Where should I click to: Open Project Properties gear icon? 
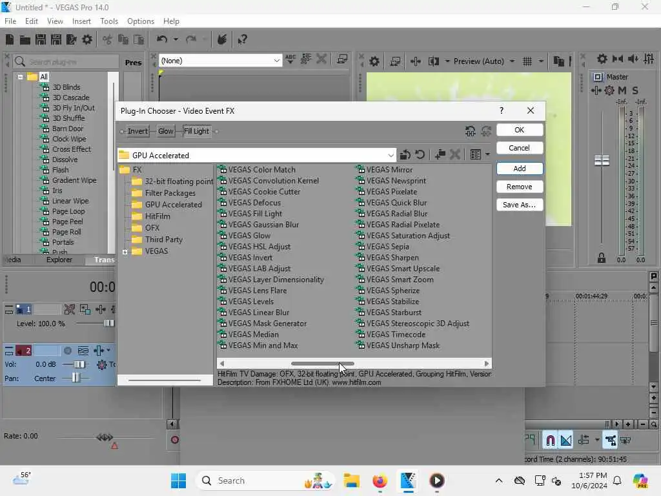[87, 39]
